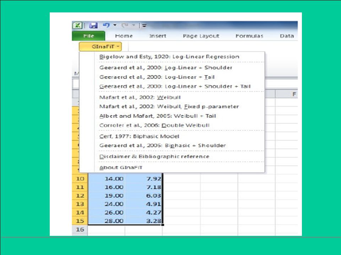
Task: Click cell containing 4.27
Action: [x=144, y=212]
